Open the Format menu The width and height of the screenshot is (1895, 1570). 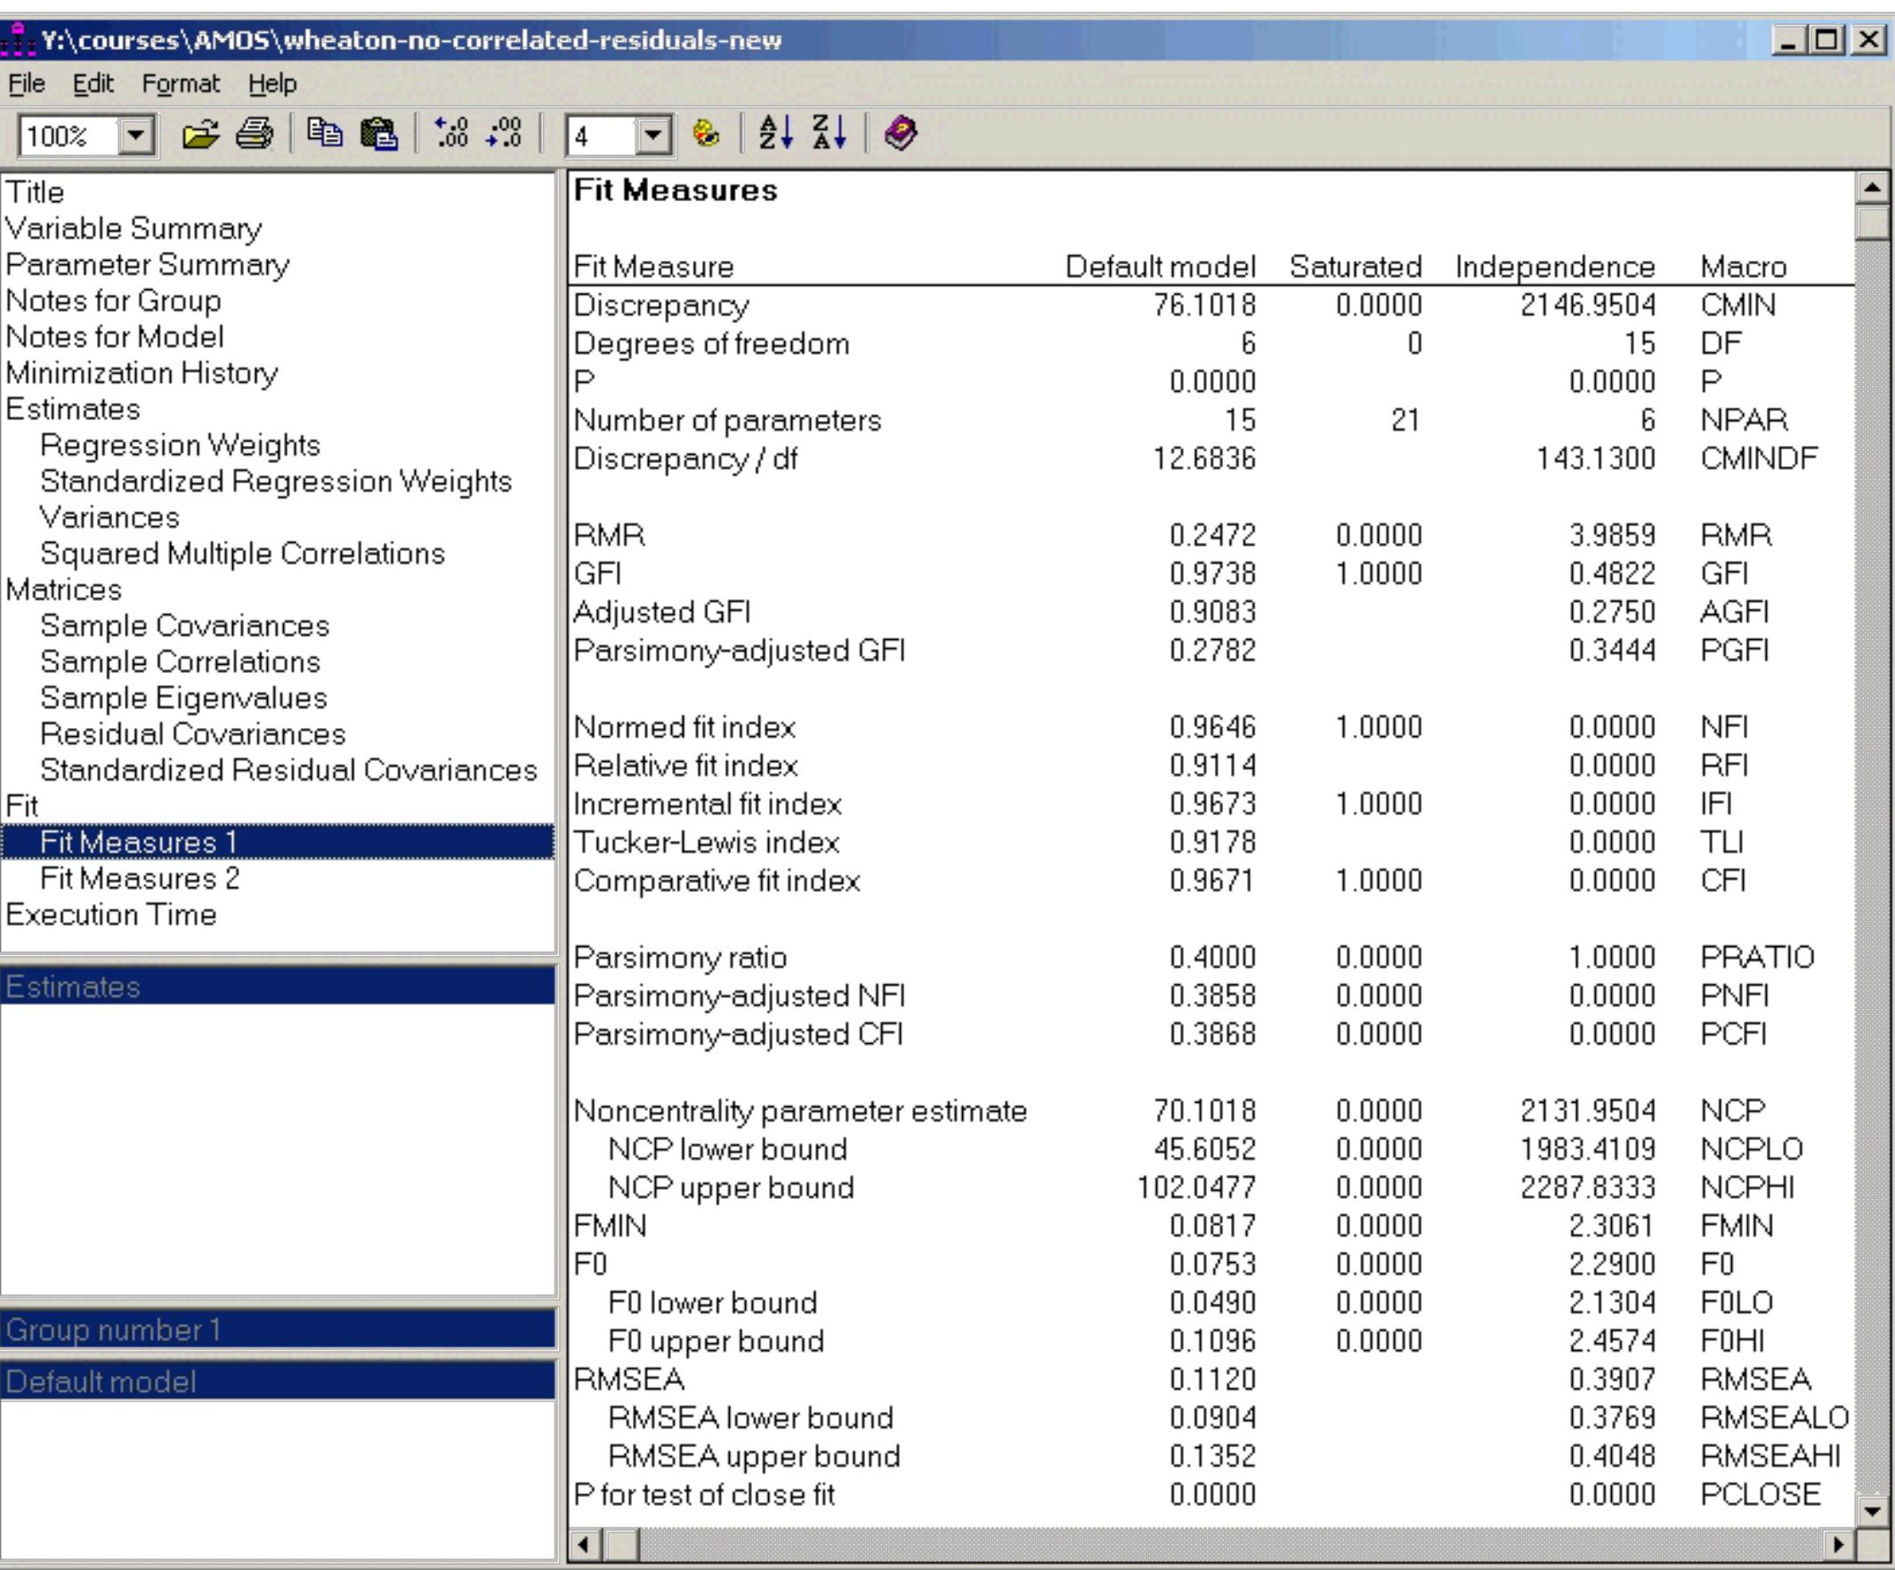point(180,84)
